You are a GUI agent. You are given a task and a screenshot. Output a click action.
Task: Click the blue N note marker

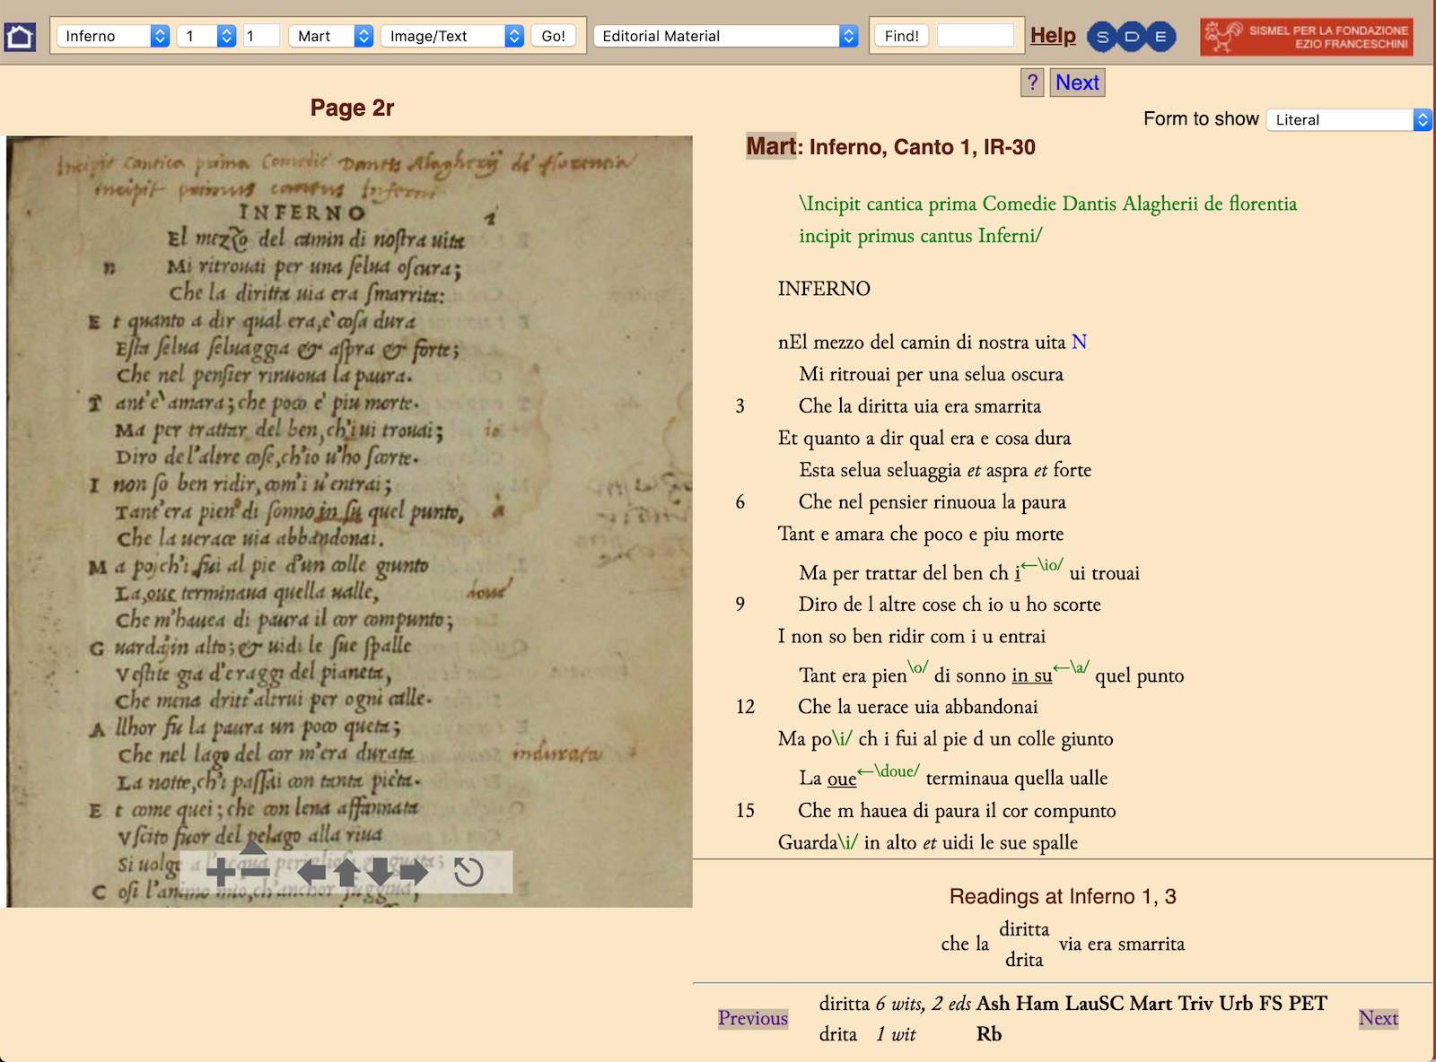tap(1080, 342)
